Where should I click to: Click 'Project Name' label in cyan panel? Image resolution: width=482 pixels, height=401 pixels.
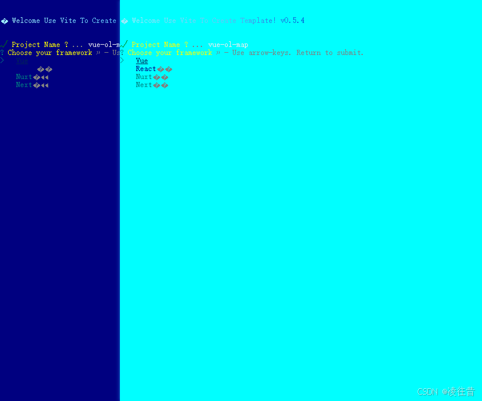(x=156, y=45)
